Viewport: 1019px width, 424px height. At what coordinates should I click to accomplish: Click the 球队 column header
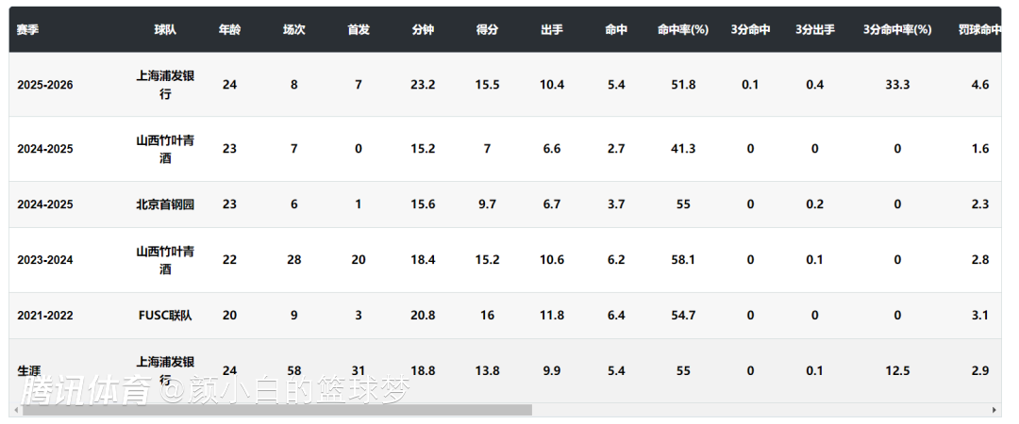click(x=166, y=30)
